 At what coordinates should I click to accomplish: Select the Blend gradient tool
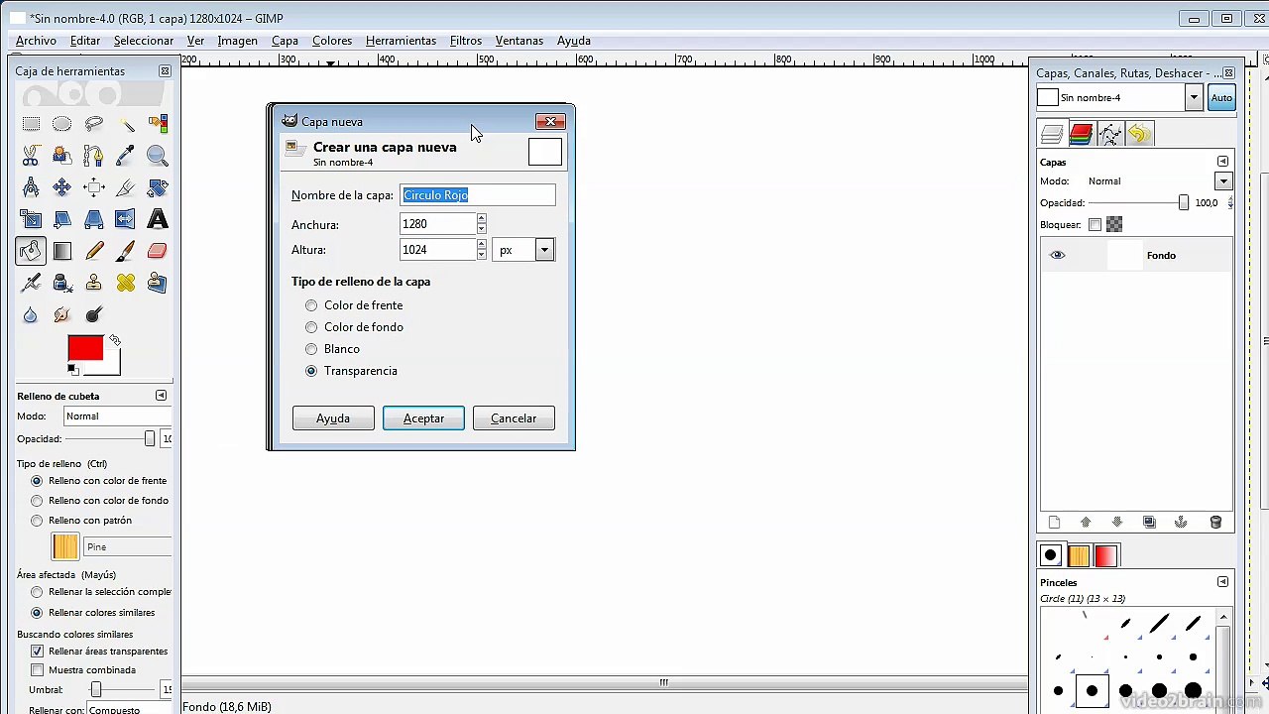tap(62, 251)
